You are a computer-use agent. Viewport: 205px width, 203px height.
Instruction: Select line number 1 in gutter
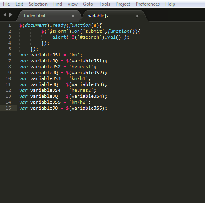coord(9,25)
